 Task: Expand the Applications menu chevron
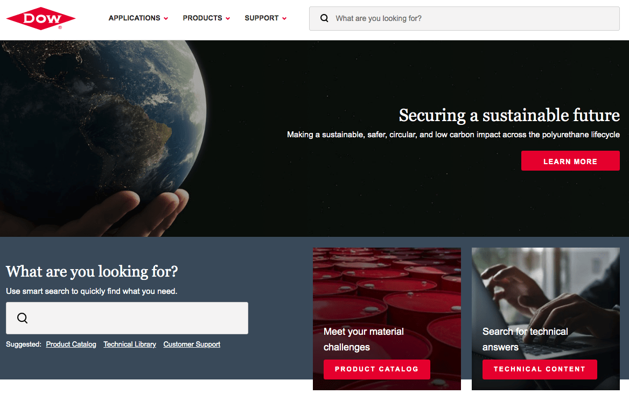pyautogui.click(x=166, y=19)
